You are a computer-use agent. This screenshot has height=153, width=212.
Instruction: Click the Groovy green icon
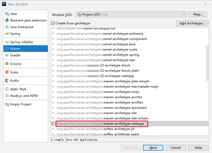click(x=7, y=64)
